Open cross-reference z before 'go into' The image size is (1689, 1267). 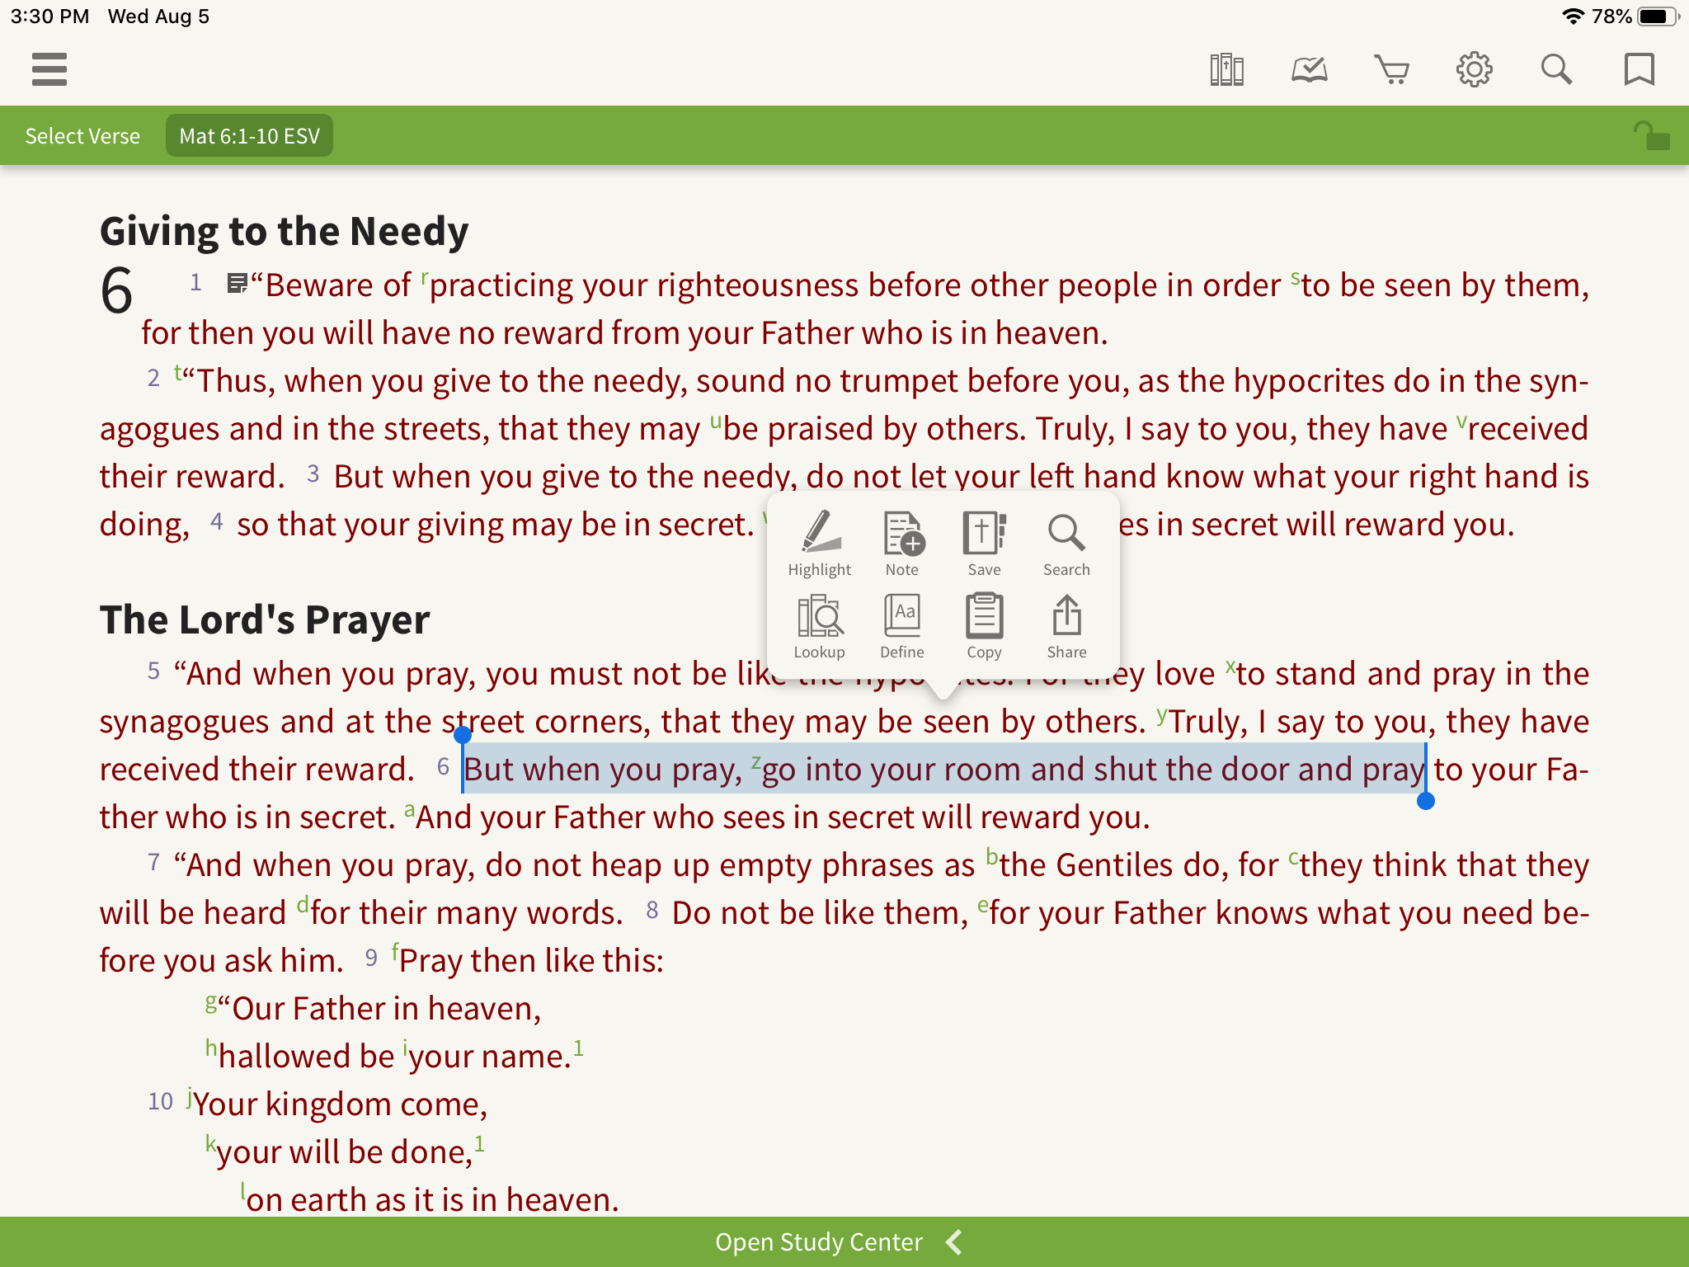755,762
